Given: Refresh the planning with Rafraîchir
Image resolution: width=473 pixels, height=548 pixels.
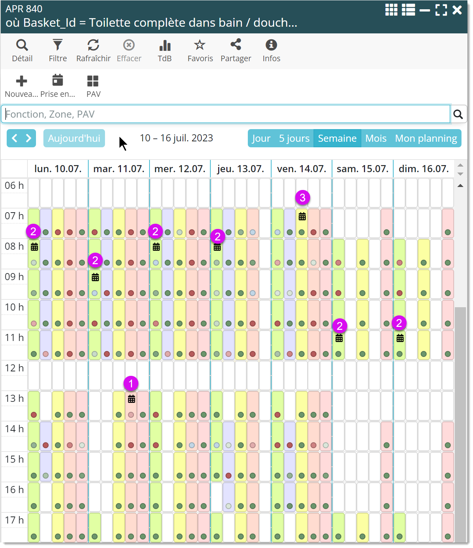Looking at the screenshot, I should pyautogui.click(x=93, y=50).
